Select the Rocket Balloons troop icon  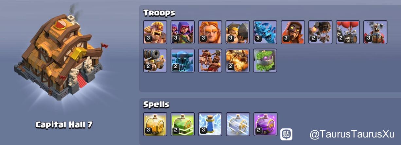(320, 32)
